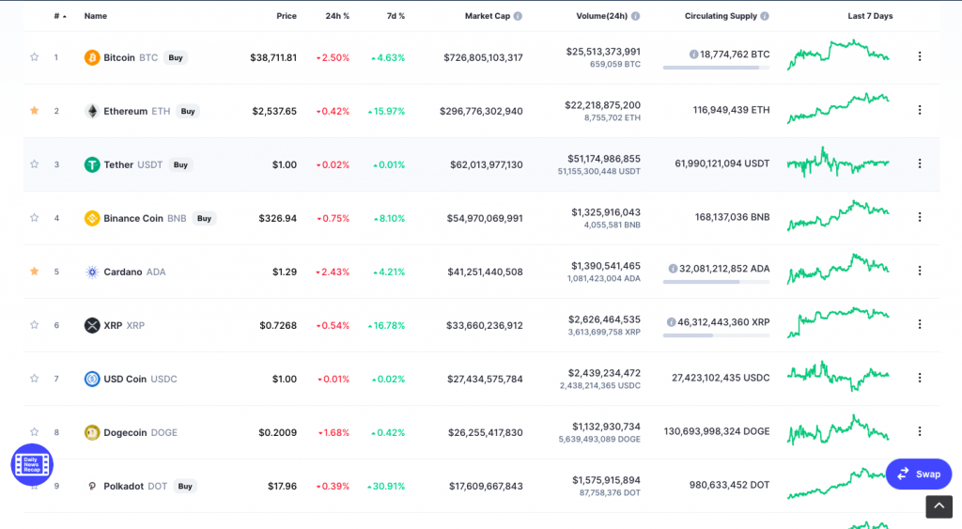This screenshot has width=962, height=529.
Task: Open Volume(24h) info tooltip icon
Action: (x=636, y=16)
